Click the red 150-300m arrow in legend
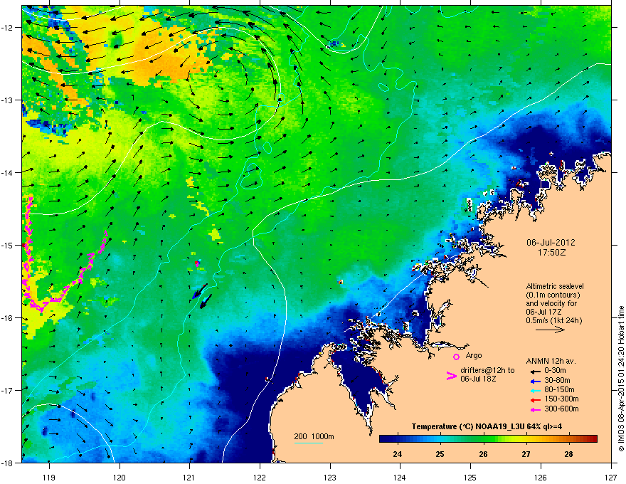Screen dimensions: 626x484 536,400
